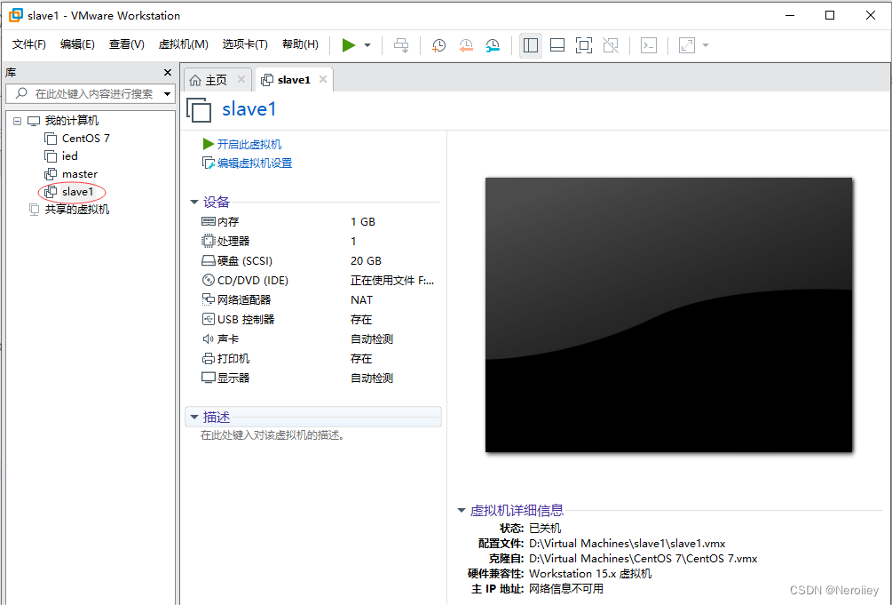Image resolution: width=892 pixels, height=605 pixels.
Task: Click the 声卡 sound card row
Action: 319,339
